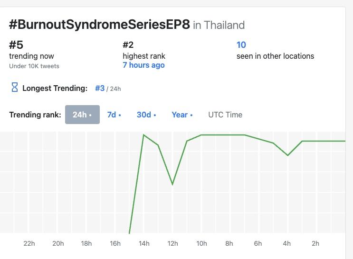Screen dimensions: 353x259
Task: Open the #3 longest trending link
Action: click(100, 88)
